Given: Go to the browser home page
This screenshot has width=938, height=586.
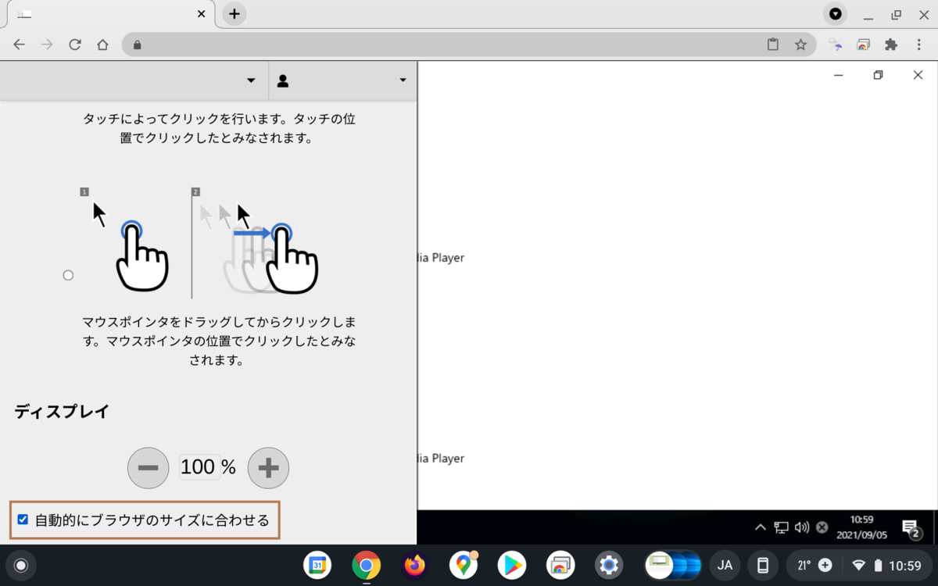Looking at the screenshot, I should coord(102,45).
